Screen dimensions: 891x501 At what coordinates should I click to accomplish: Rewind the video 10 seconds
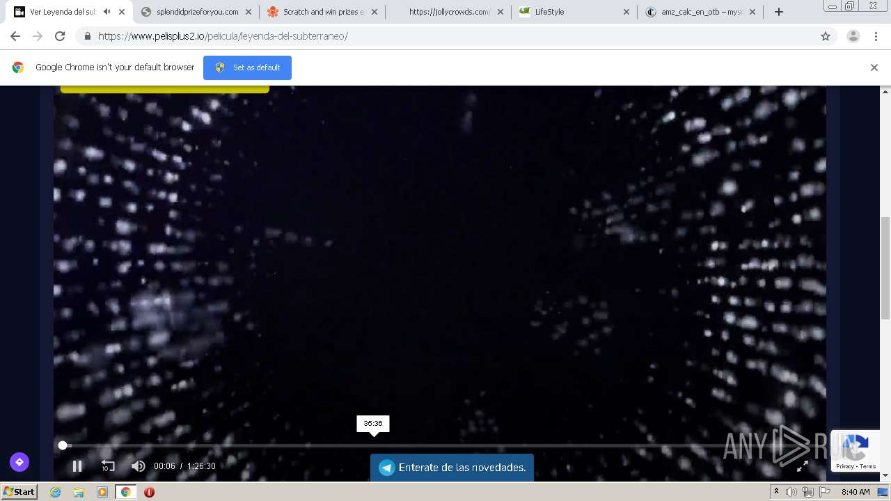tap(108, 466)
